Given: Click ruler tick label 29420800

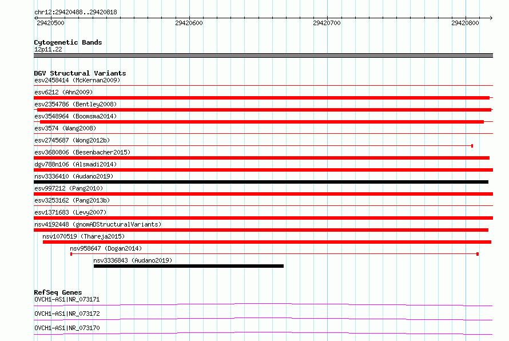Looking at the screenshot, I should tap(465, 23).
